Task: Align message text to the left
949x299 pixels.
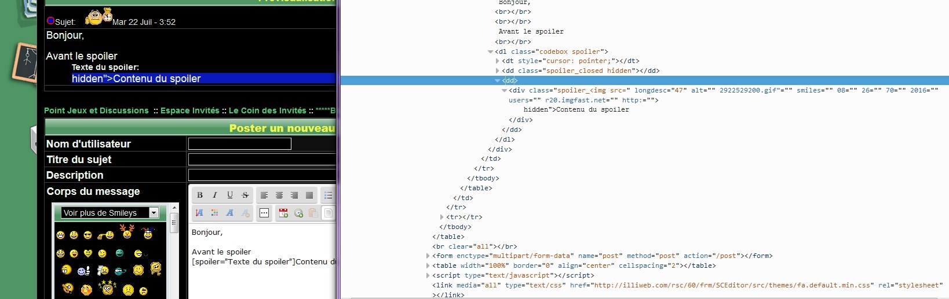Action: (x=264, y=195)
